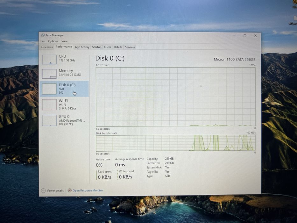Select the Performance tab
Viewport: 297px width, 223px height.
[x=64, y=47]
